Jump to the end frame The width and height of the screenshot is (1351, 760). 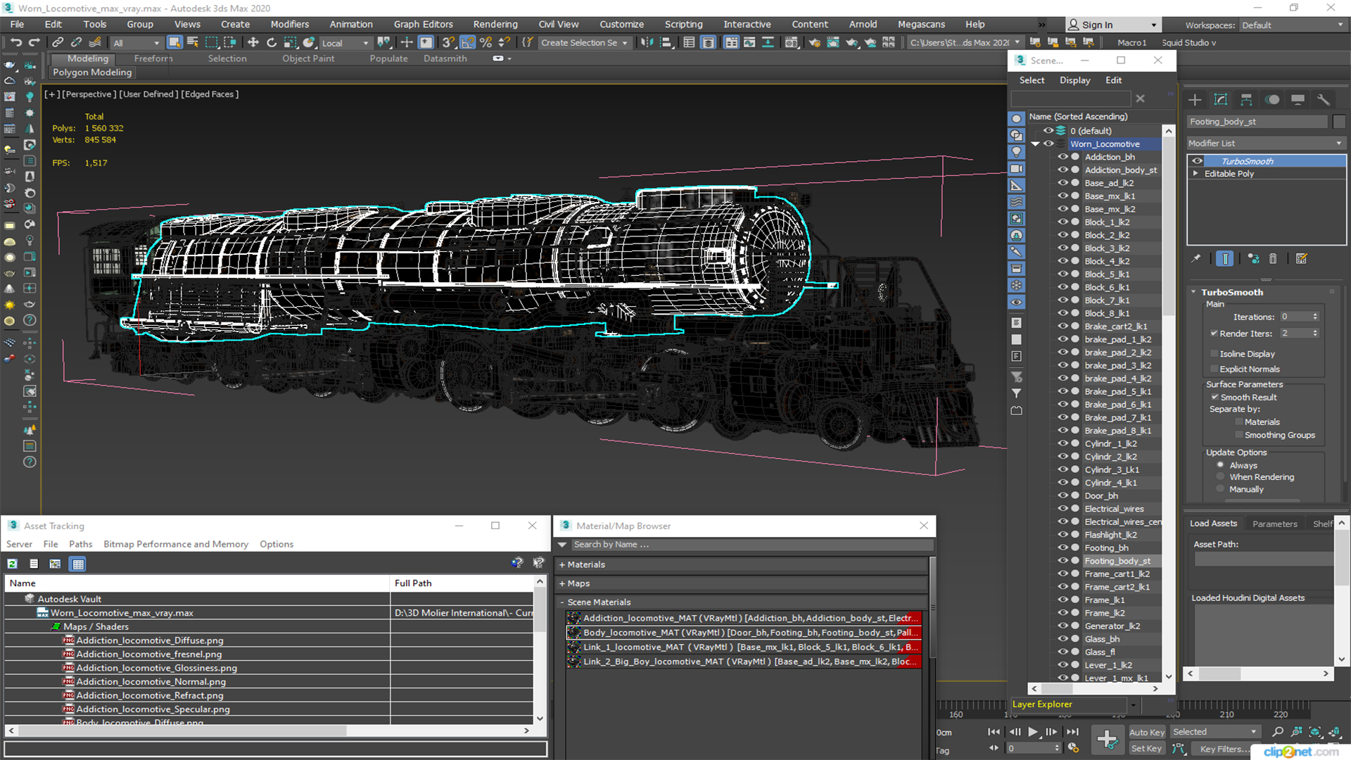[1072, 732]
